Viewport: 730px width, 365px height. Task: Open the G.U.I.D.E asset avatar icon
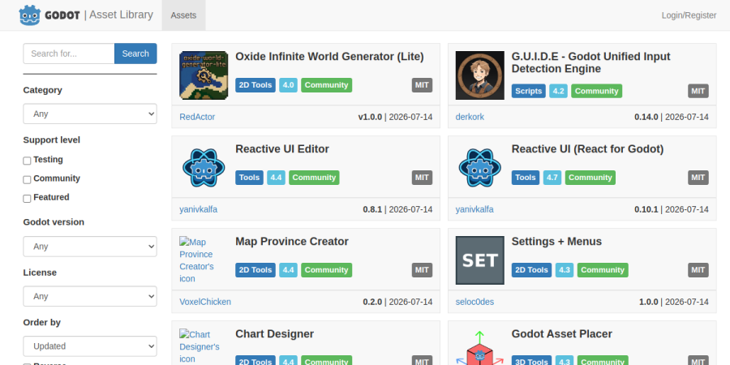(479, 75)
